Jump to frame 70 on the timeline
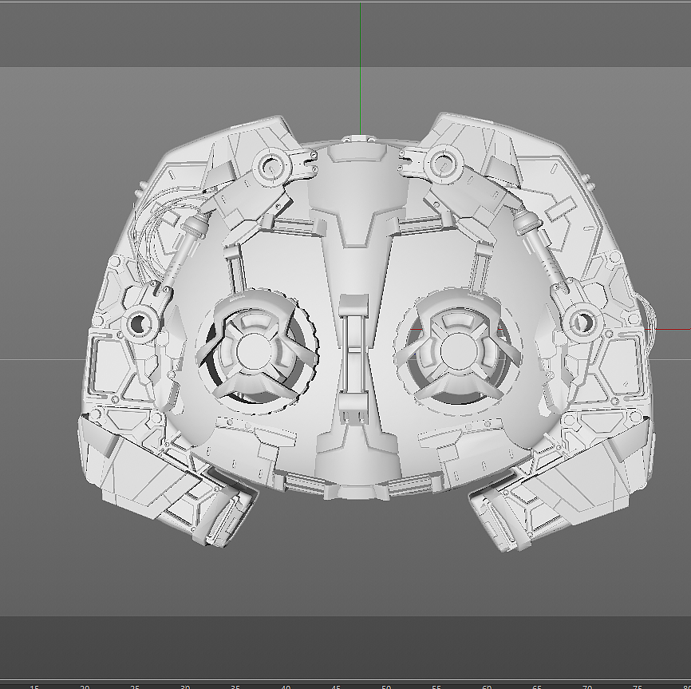691x689 pixels. coord(587,687)
